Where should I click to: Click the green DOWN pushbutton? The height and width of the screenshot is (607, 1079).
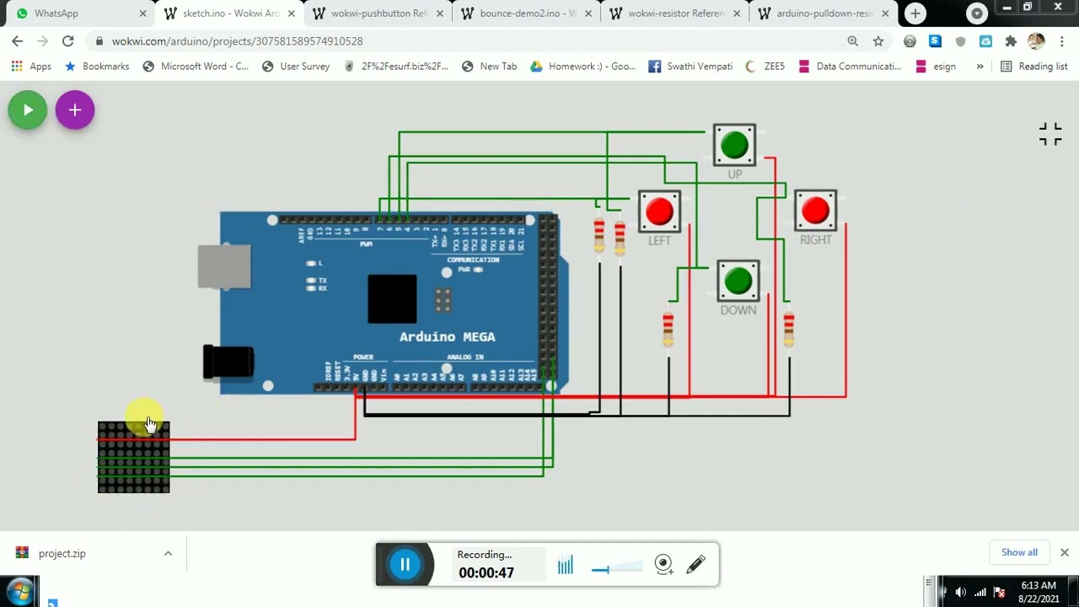738,281
